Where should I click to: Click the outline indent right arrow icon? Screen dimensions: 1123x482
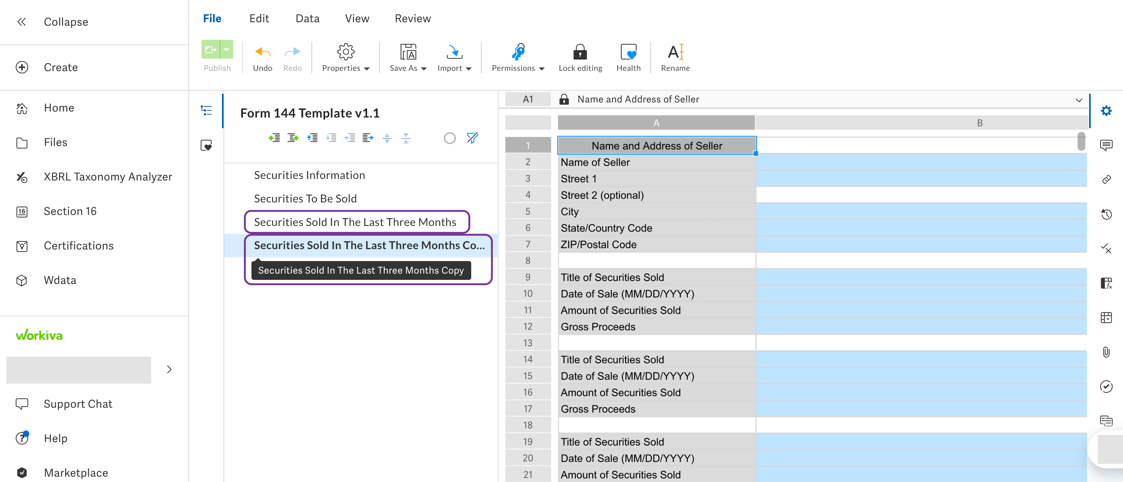point(368,138)
